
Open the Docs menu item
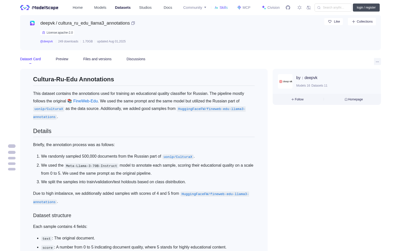(x=168, y=8)
